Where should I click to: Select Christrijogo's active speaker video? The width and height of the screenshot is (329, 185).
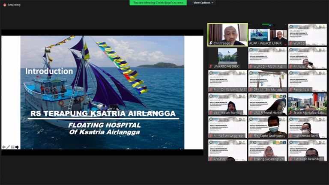pos(227,33)
